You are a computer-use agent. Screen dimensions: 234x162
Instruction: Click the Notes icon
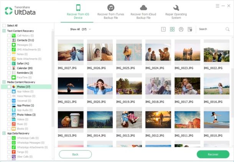(14, 54)
